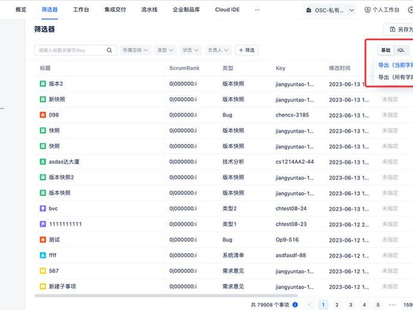Open the 集成交付 tab
Viewport: 413px width, 310px height.
pyautogui.click(x=115, y=10)
